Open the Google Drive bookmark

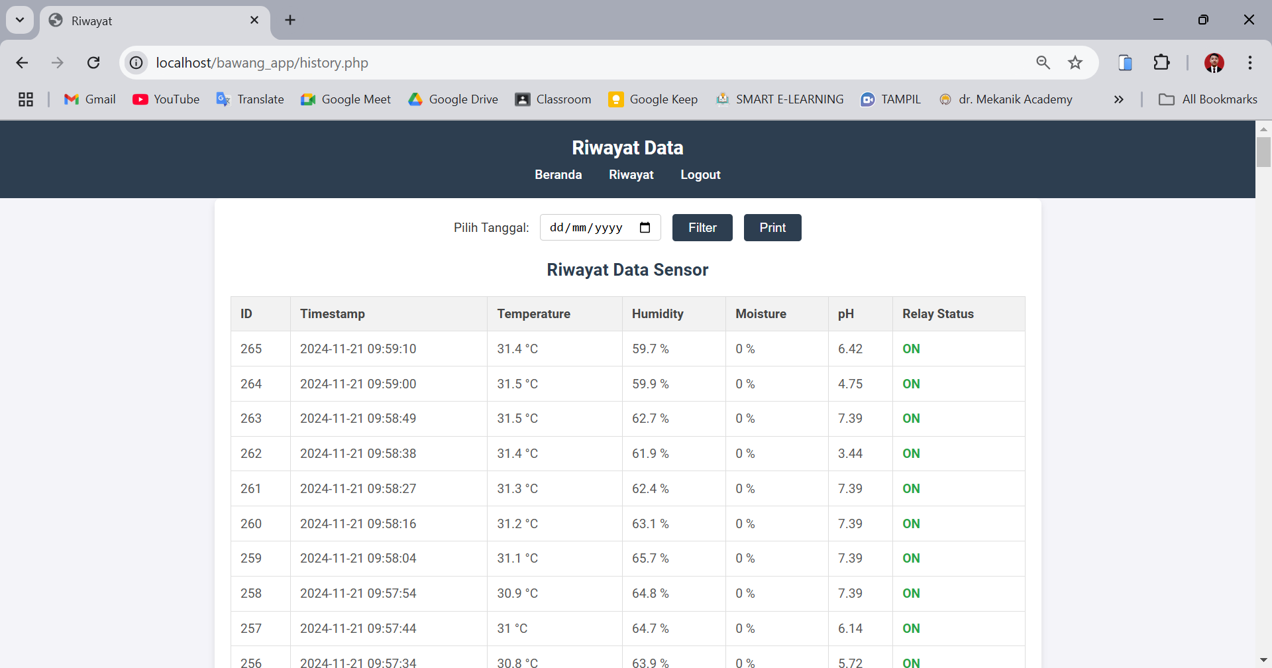(453, 99)
